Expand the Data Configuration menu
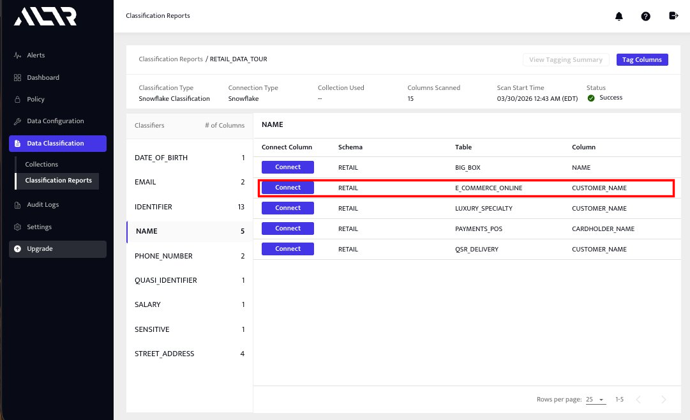 pyautogui.click(x=55, y=121)
